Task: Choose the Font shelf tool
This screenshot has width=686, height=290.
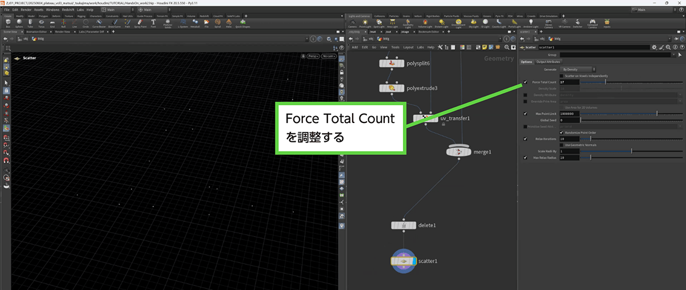Action: pyautogui.click(x=153, y=23)
